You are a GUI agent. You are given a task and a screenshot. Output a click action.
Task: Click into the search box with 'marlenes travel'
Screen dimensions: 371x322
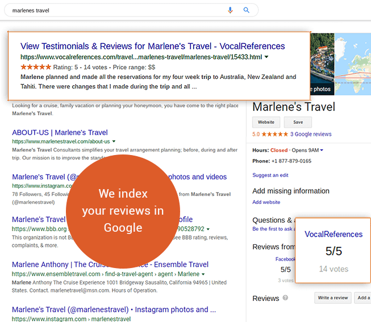114,10
